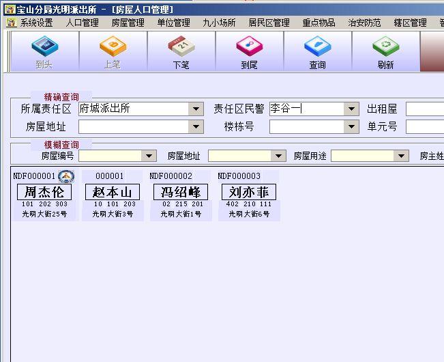Expand the 楼栋号 dropdown arrow
This screenshot has height=362, width=444.
(351, 126)
